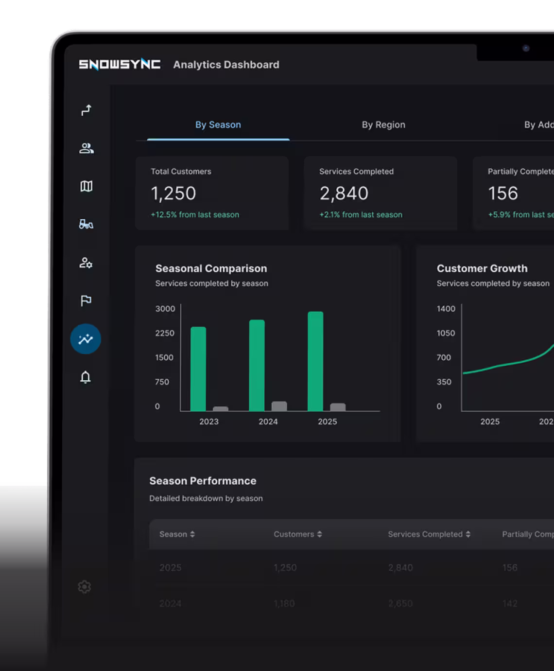This screenshot has height=671, width=554.
Task: Click the Season Performance heading
Action: (x=203, y=481)
